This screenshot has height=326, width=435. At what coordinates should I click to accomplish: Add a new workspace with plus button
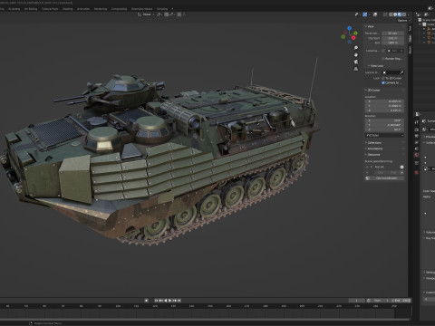172,9
